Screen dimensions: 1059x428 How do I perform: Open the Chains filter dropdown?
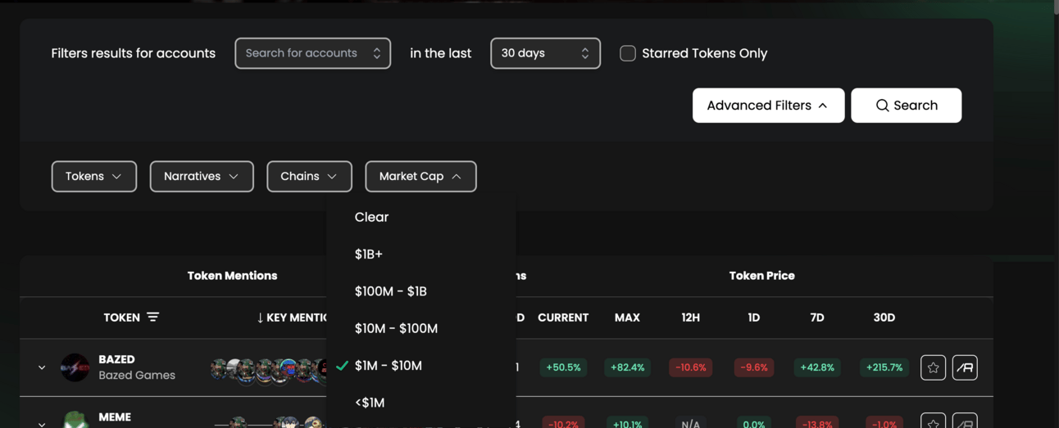tap(309, 177)
